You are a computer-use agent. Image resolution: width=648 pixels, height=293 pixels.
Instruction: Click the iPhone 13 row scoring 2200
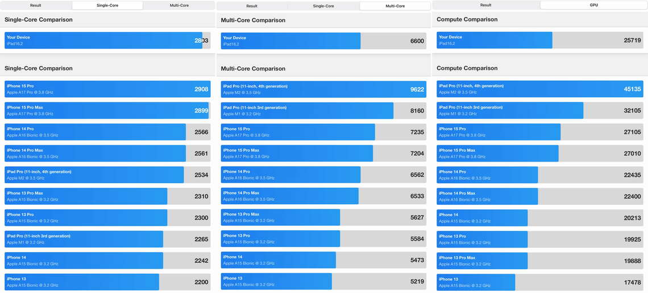pyautogui.click(x=107, y=282)
